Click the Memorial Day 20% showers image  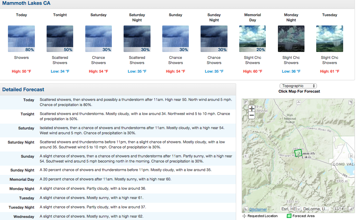pos(252,39)
